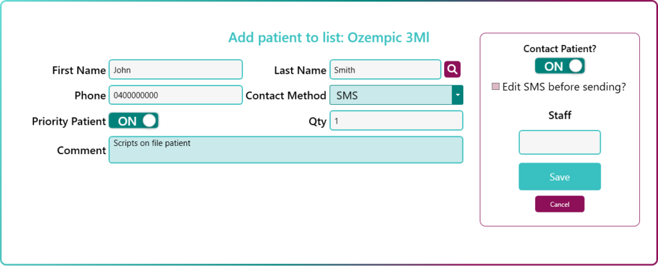Focus the First Name field containing John
The width and height of the screenshot is (658, 266).
pyautogui.click(x=175, y=69)
